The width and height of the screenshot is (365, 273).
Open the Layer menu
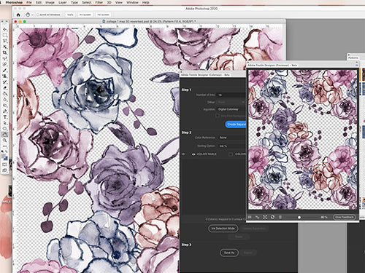[63, 2]
